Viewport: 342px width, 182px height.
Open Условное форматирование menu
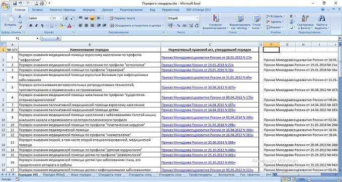pos(215,22)
